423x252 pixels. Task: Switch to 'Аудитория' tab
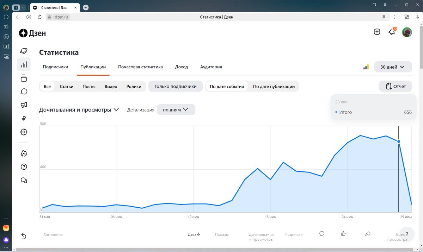pyautogui.click(x=211, y=67)
